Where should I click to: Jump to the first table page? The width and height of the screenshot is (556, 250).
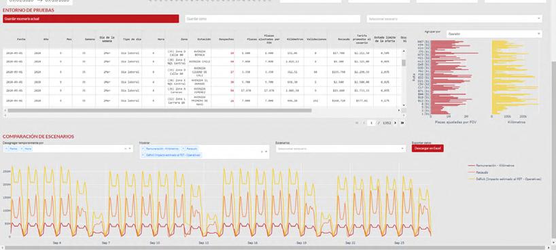356,123
